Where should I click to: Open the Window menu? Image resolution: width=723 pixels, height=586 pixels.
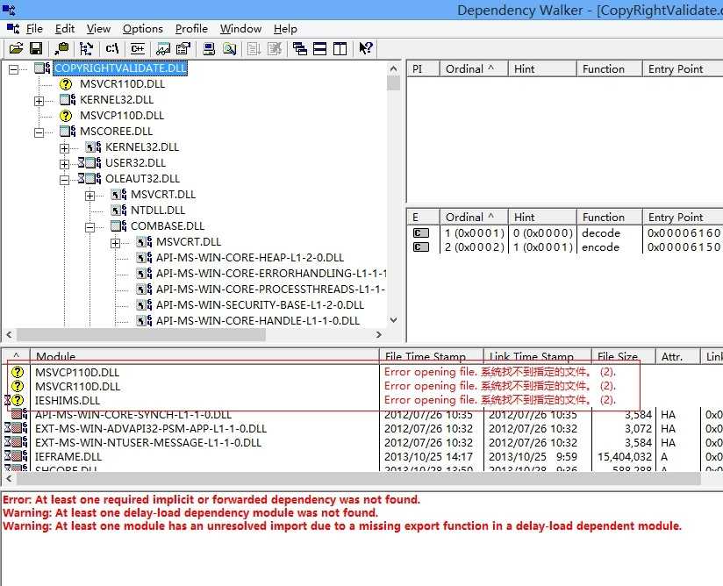coord(240,29)
